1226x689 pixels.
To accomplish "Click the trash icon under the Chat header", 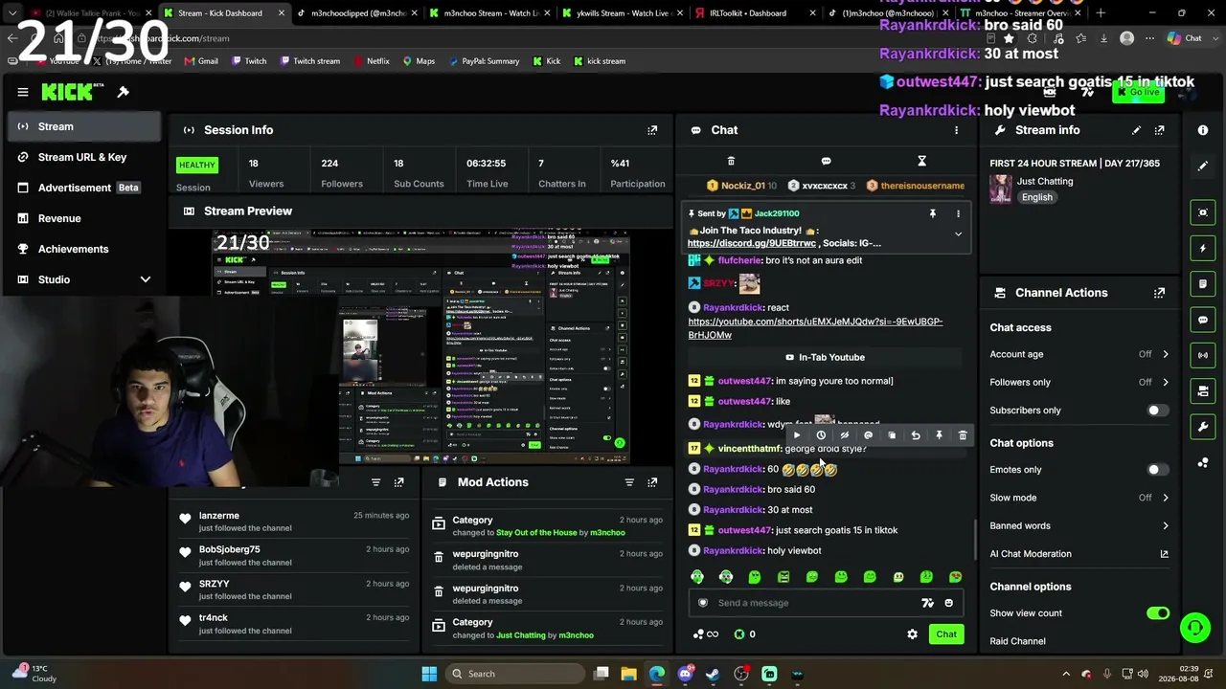I will coord(731,161).
